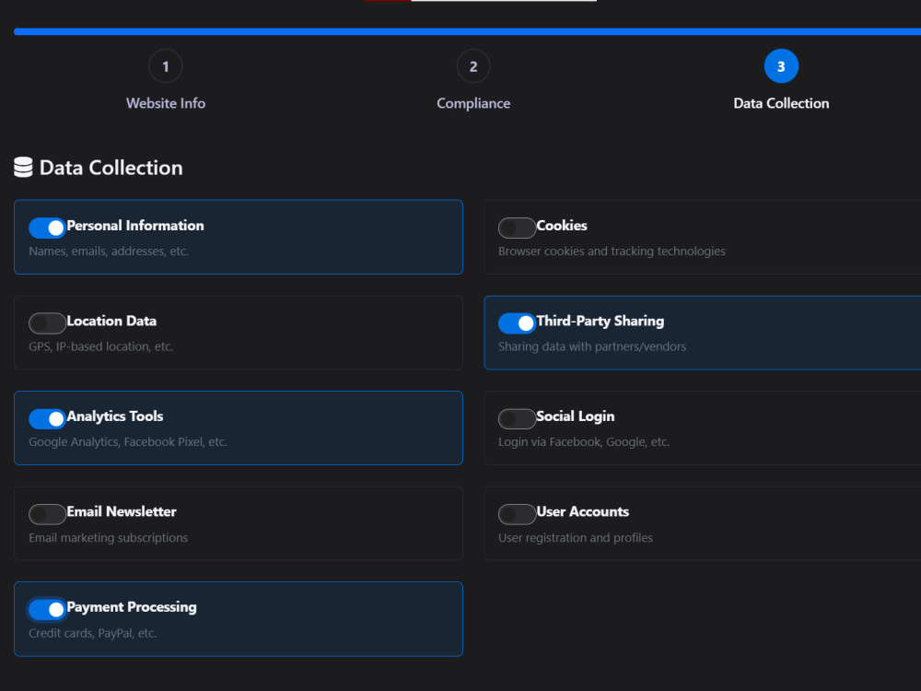
Task: Disable the Analytics Tools toggle
Action: pyautogui.click(x=47, y=419)
